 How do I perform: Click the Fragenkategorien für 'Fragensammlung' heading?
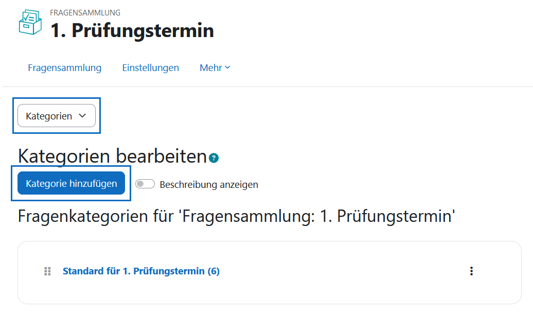click(x=236, y=216)
